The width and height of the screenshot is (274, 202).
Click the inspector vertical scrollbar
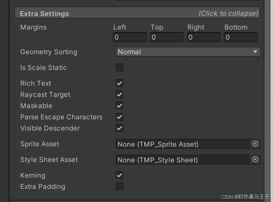click(x=267, y=101)
